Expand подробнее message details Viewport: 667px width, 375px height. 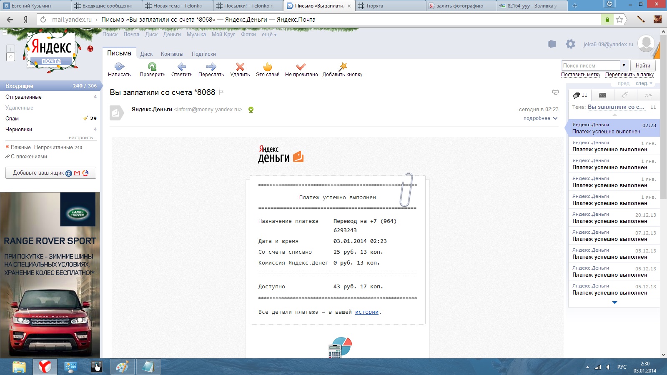click(x=540, y=118)
